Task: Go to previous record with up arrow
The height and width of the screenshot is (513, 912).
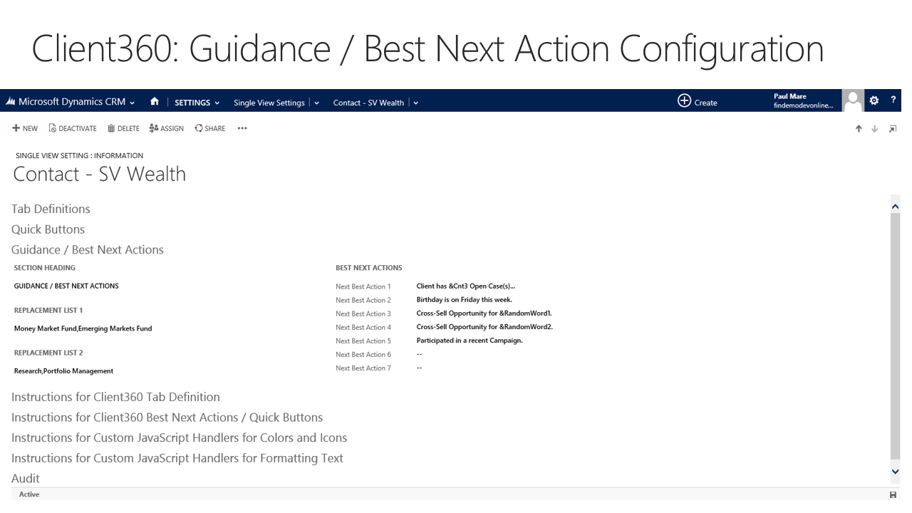Action: point(859,129)
